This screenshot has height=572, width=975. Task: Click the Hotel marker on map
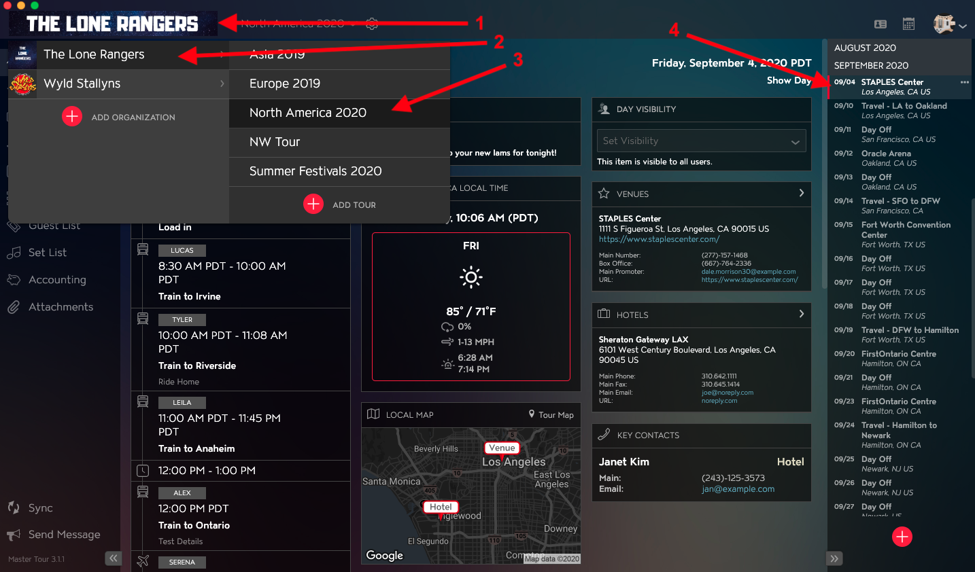tap(441, 507)
